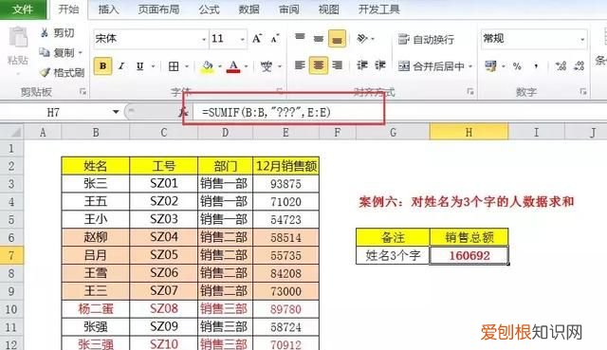Increase font size with the large A icon

(257, 38)
